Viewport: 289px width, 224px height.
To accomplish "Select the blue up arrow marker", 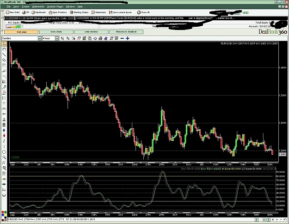I will 4,130.
